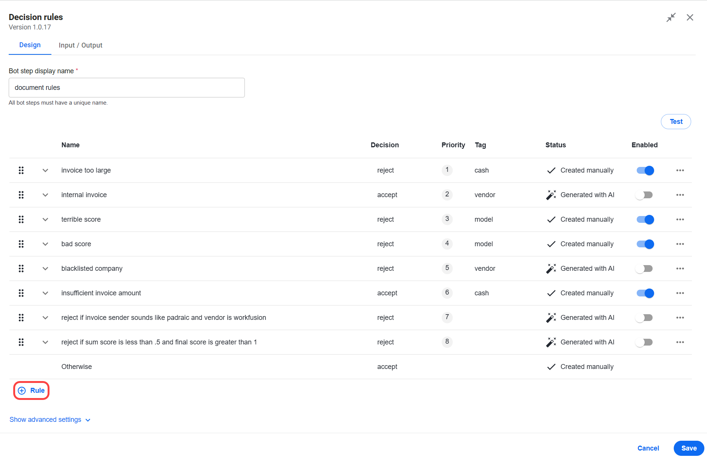Click the Name column header

[x=70, y=145]
